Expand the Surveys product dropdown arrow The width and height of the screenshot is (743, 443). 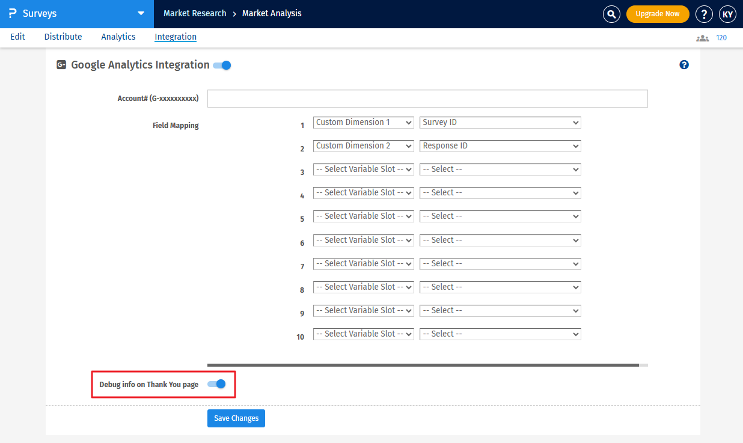pos(141,13)
